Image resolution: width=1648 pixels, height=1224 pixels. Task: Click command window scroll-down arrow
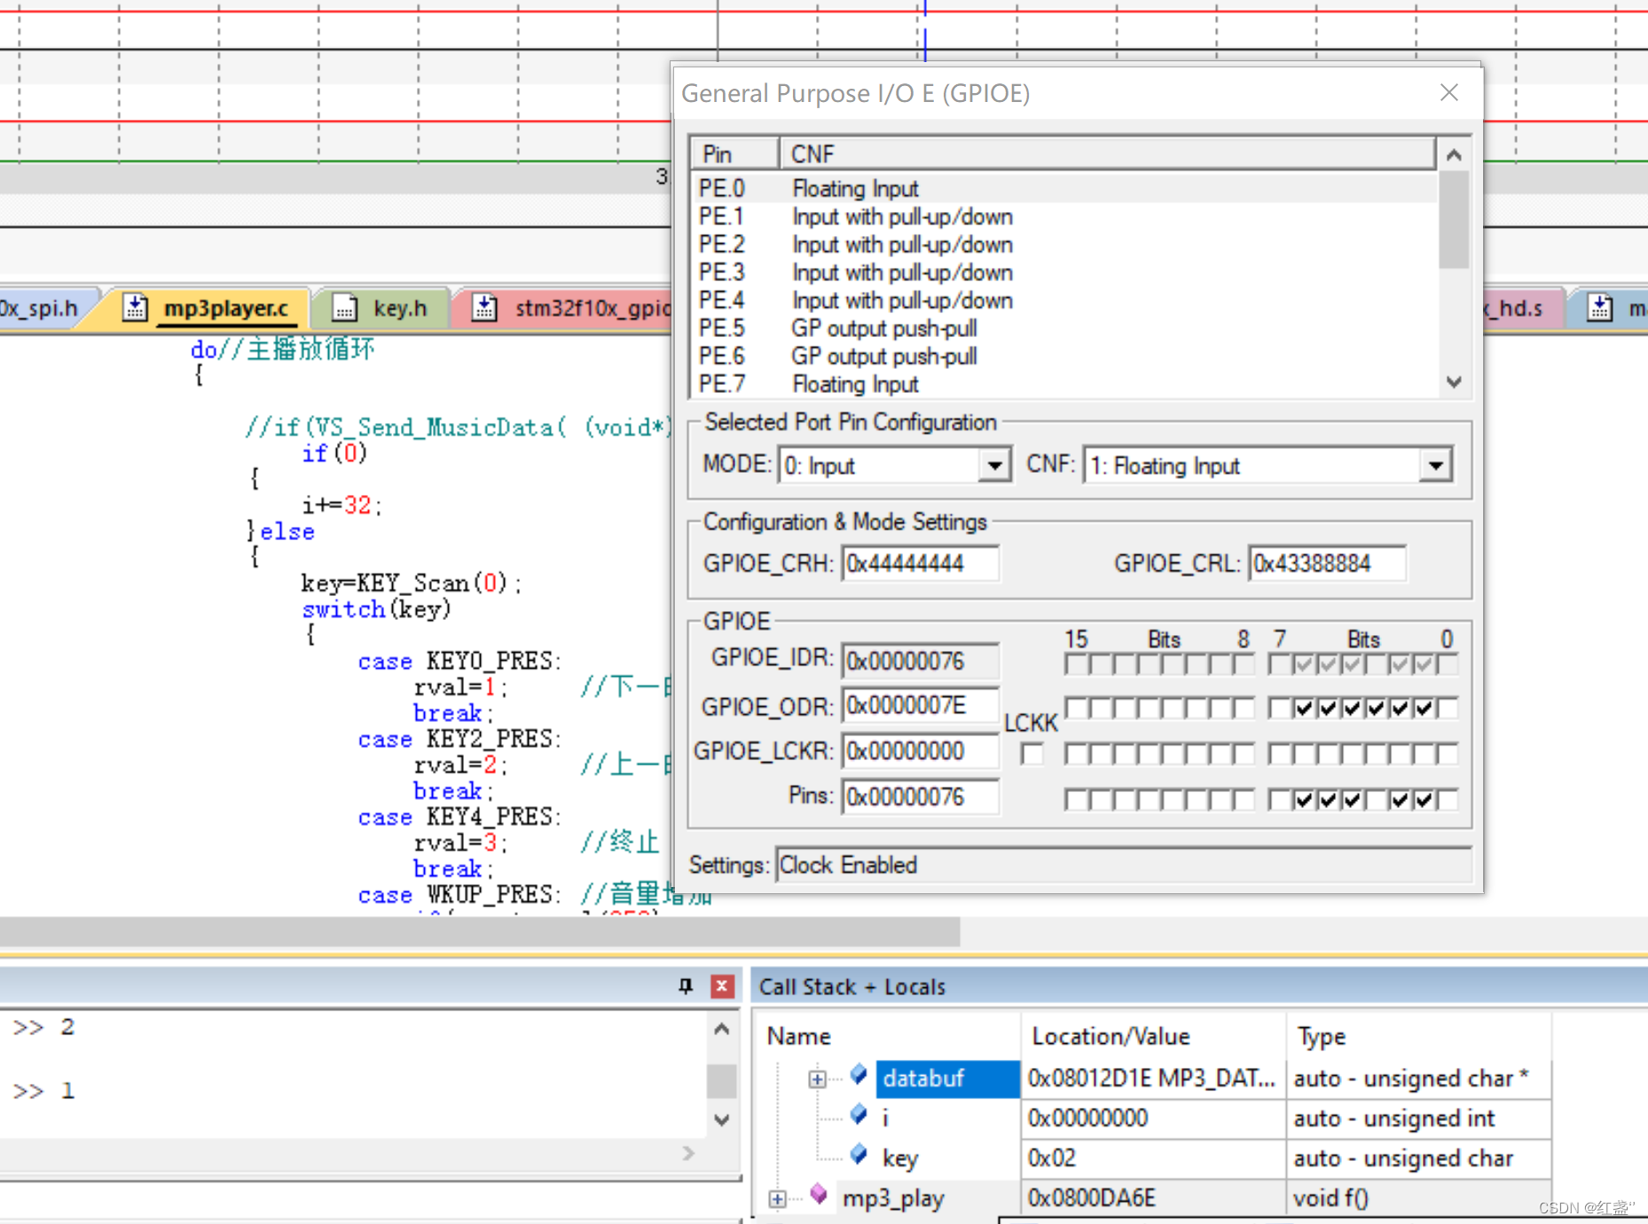(x=722, y=1120)
